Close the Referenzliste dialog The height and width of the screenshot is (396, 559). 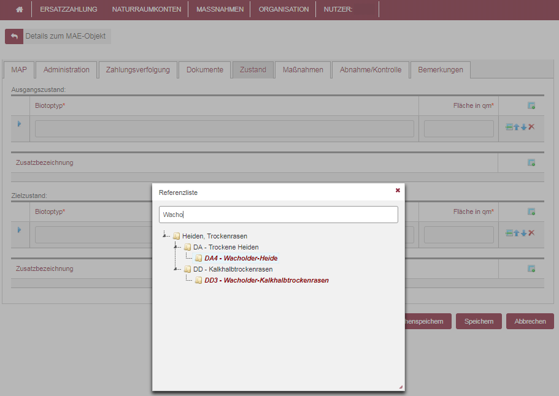click(398, 191)
